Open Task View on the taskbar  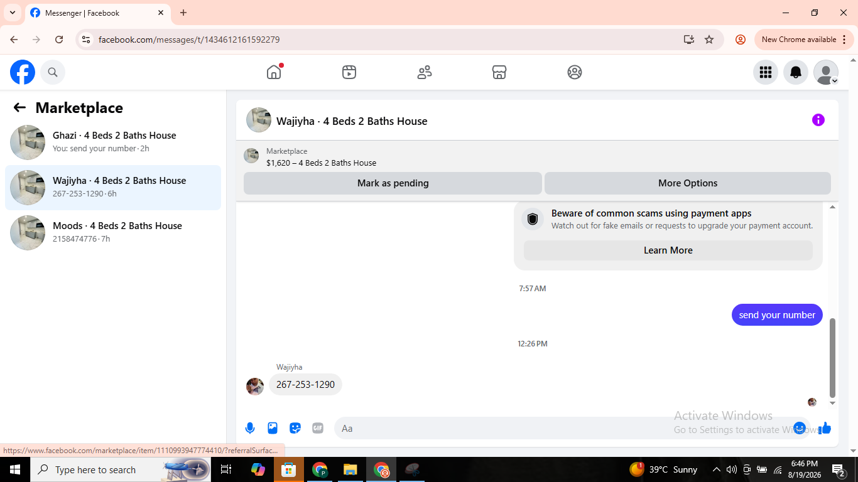pyautogui.click(x=226, y=469)
